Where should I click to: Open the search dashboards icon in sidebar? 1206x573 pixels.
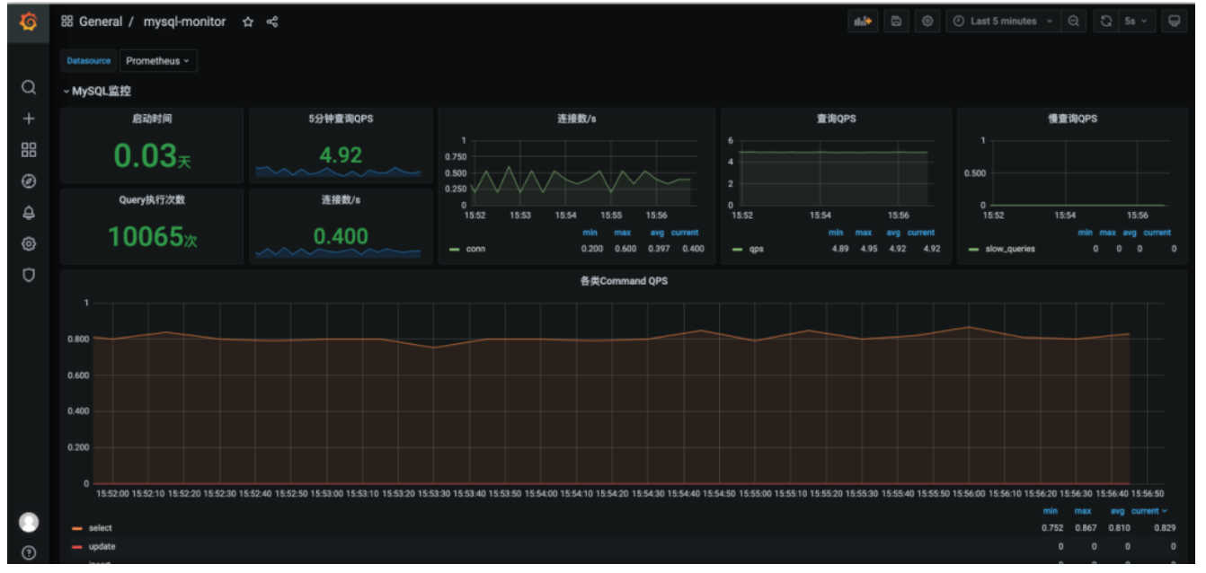(29, 87)
